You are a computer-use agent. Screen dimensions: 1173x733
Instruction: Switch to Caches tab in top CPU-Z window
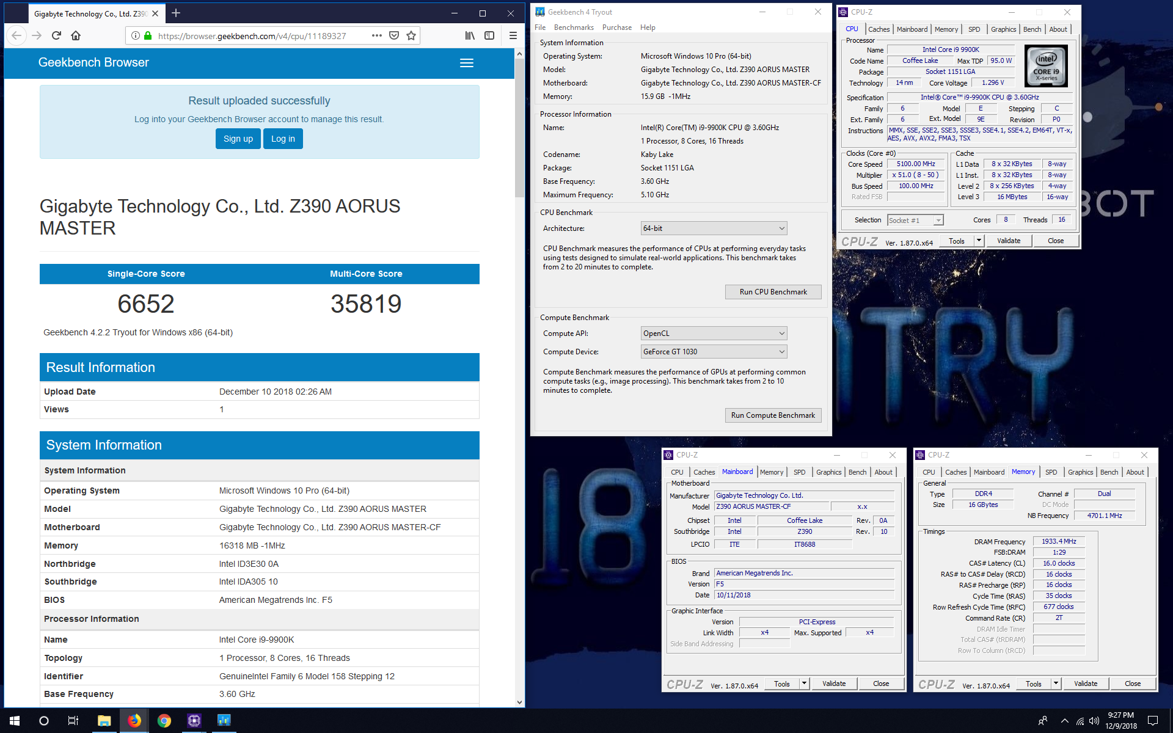click(879, 29)
